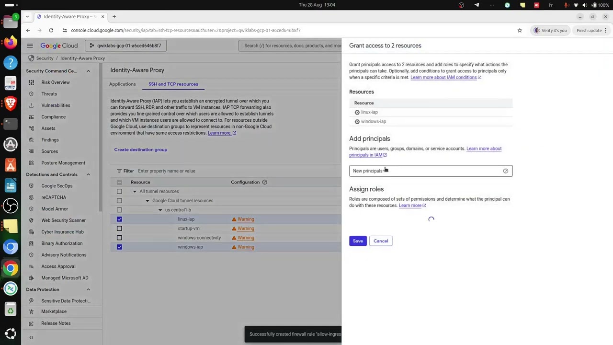The height and width of the screenshot is (345, 613).
Task: Click the Marketplace sidebar icon
Action: pos(31,311)
